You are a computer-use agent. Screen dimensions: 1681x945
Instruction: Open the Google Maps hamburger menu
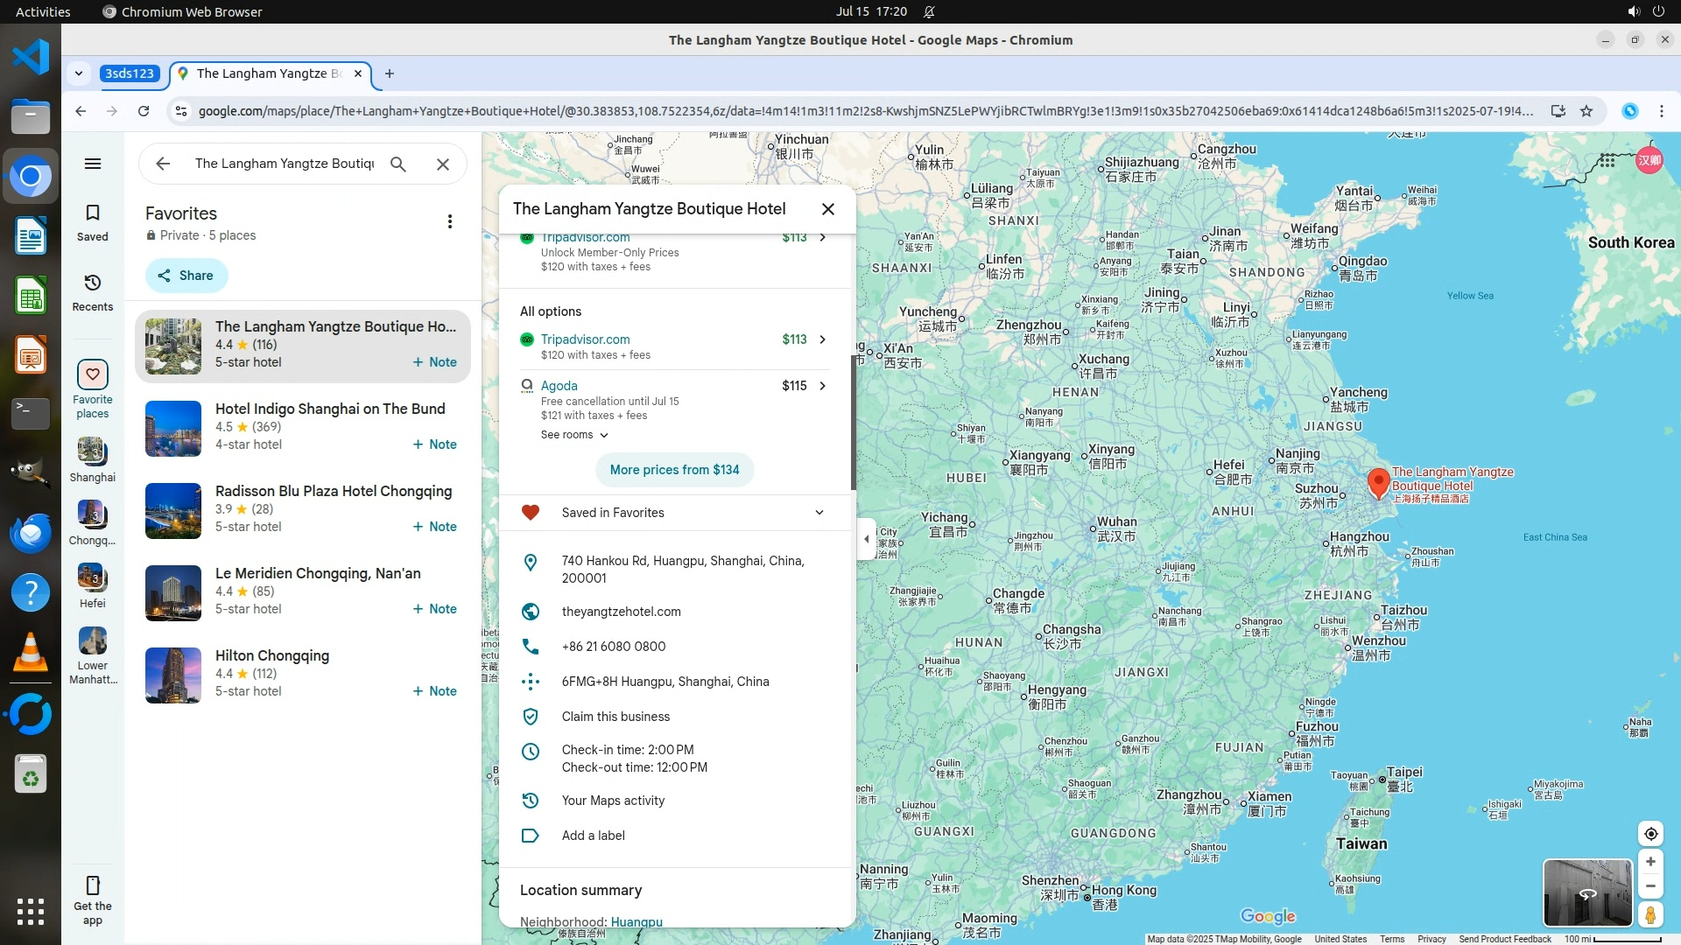(93, 164)
